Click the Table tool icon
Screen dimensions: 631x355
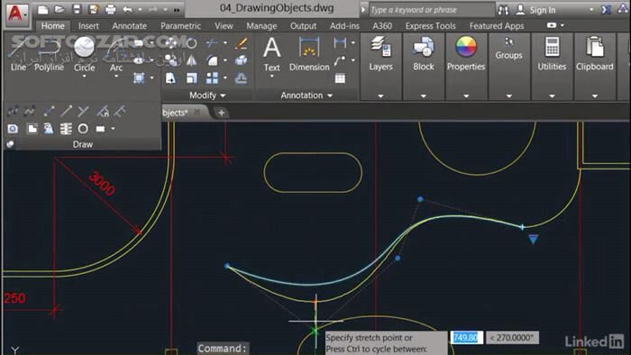coord(340,78)
